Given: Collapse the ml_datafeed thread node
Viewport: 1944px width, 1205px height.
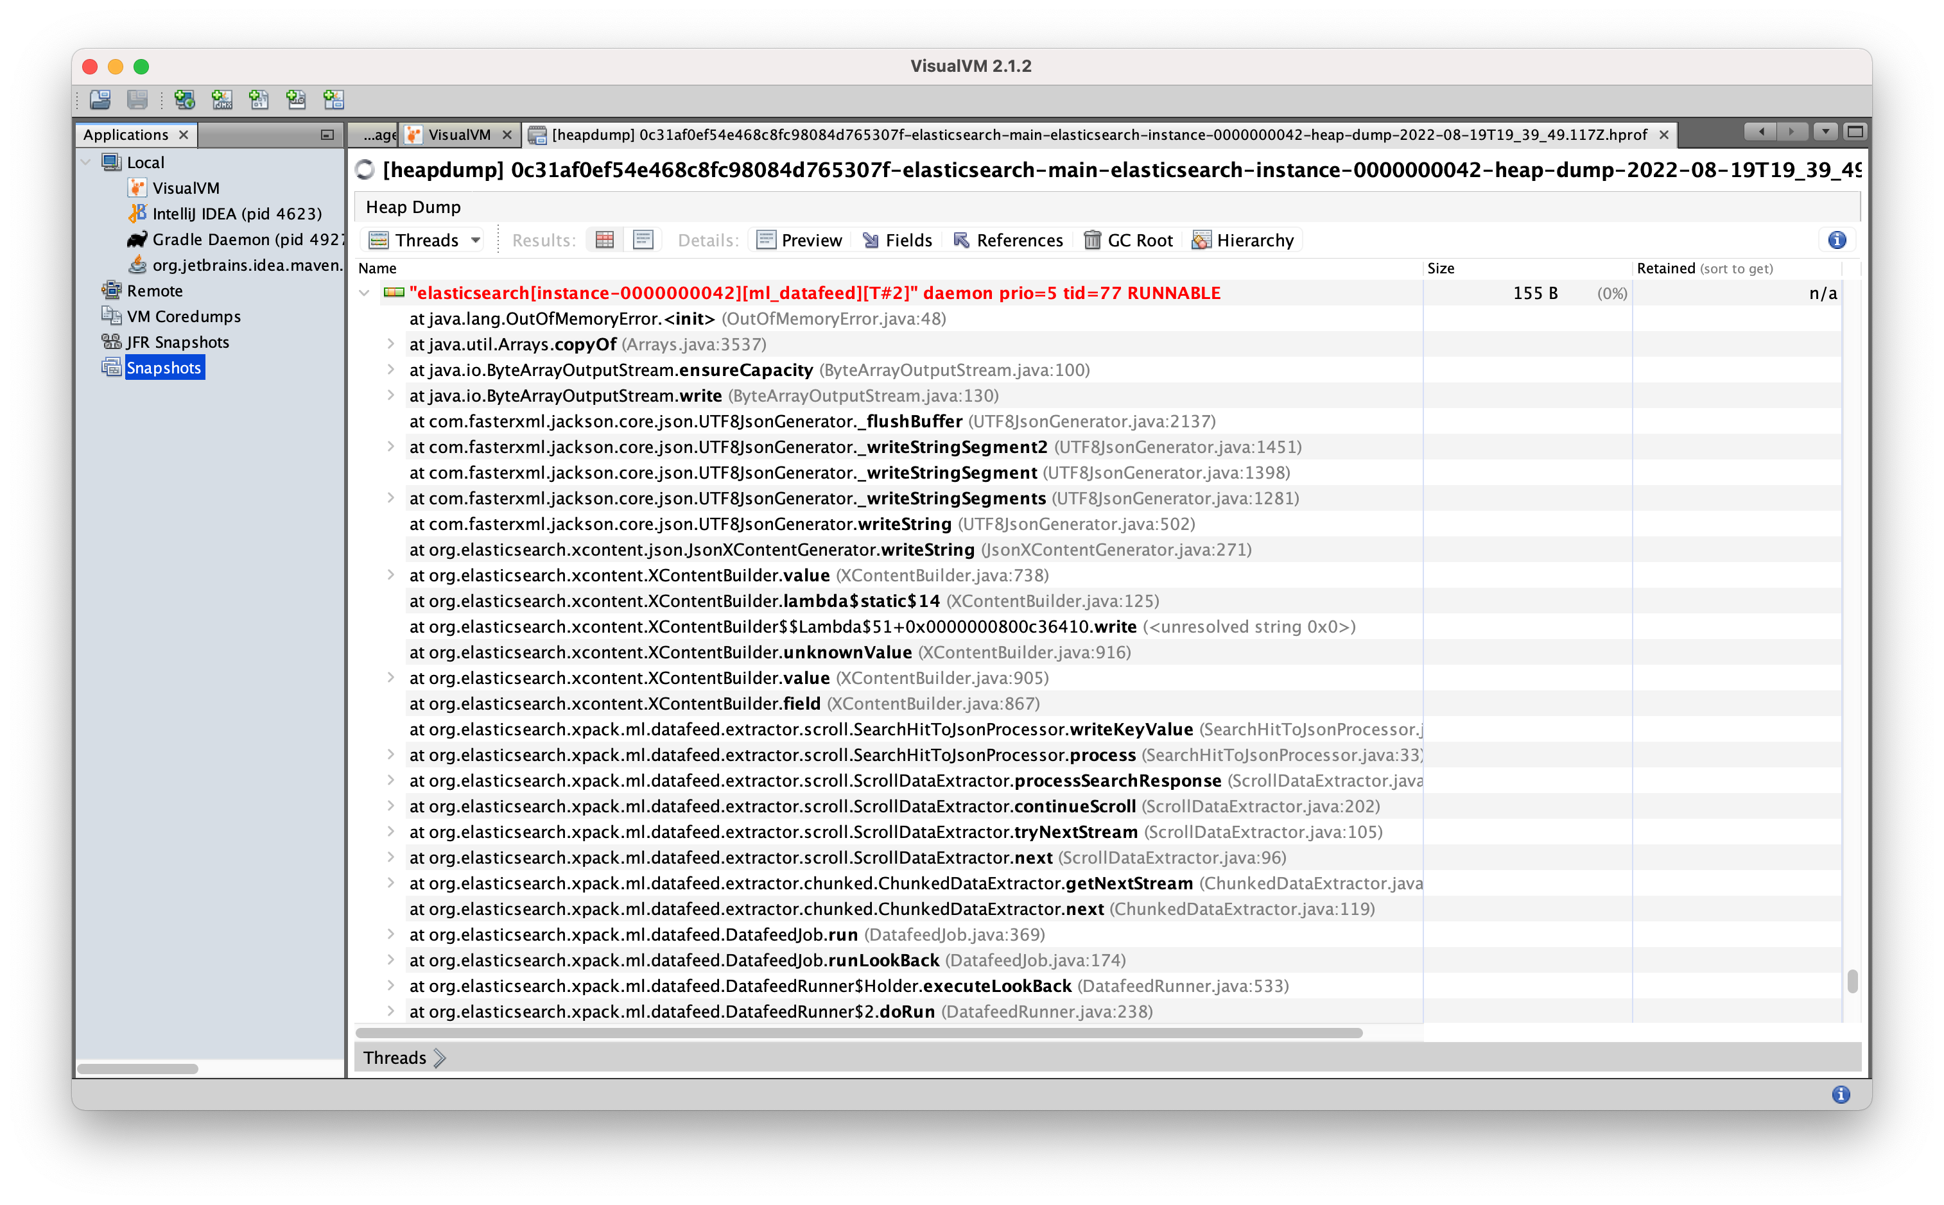Looking at the screenshot, I should point(365,293).
